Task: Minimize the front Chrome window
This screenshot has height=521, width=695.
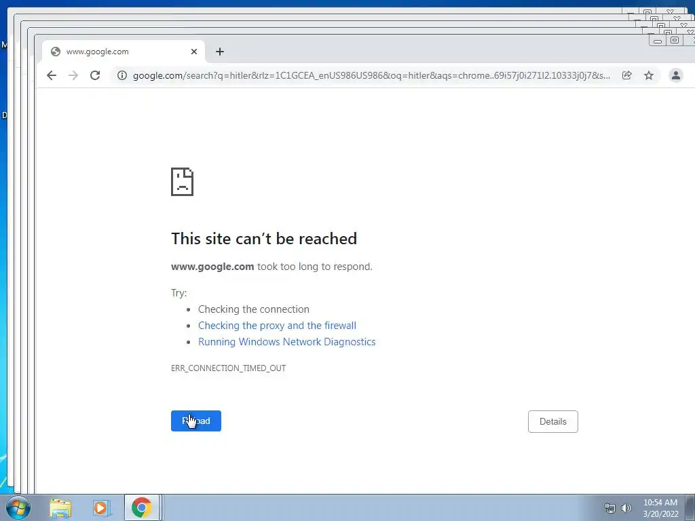Action: [x=658, y=41]
